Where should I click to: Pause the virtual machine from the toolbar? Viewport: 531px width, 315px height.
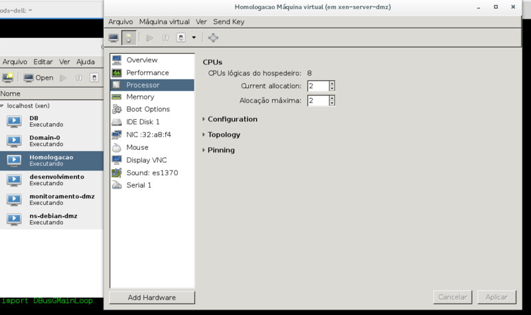[x=165, y=38]
